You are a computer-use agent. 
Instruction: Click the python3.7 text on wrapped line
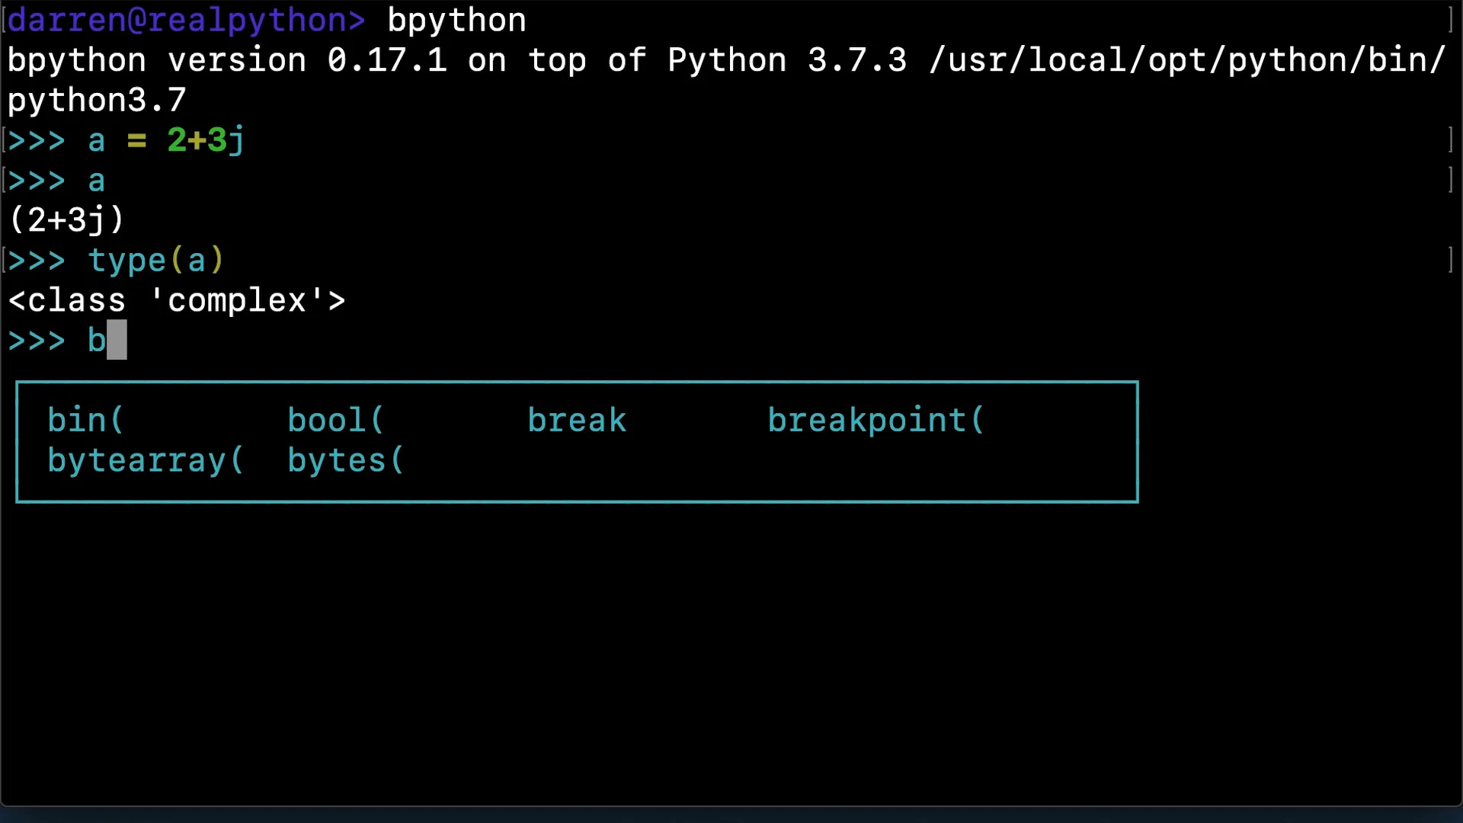97,101
